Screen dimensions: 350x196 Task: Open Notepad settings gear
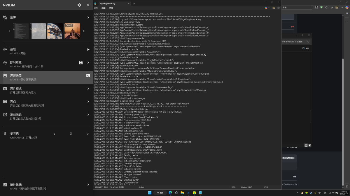pos(279,8)
